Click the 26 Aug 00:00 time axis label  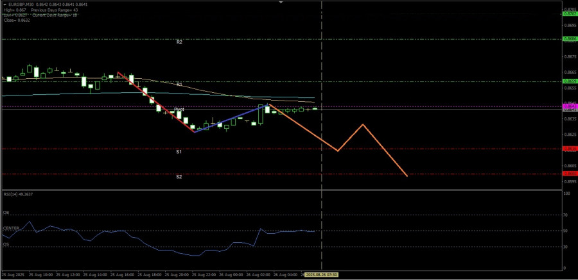click(232, 275)
